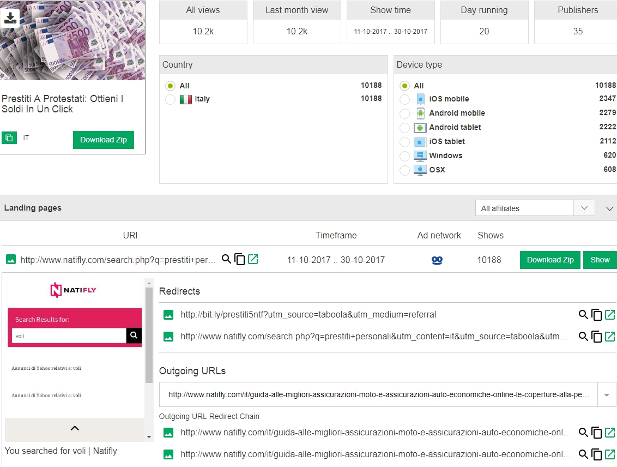
Task: Select the Windows device radio button
Action: click(x=404, y=156)
